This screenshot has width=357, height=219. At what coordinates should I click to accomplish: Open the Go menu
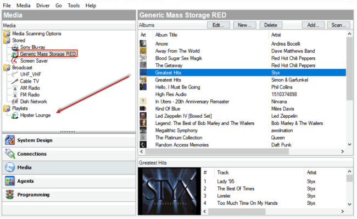59,6
